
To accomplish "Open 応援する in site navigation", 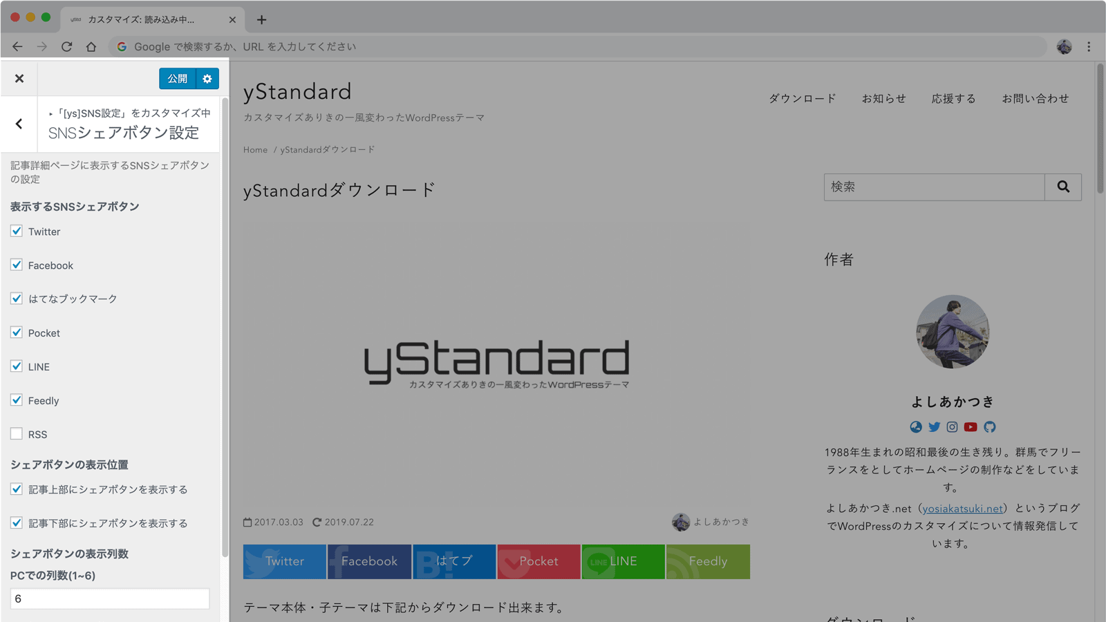I will [954, 99].
